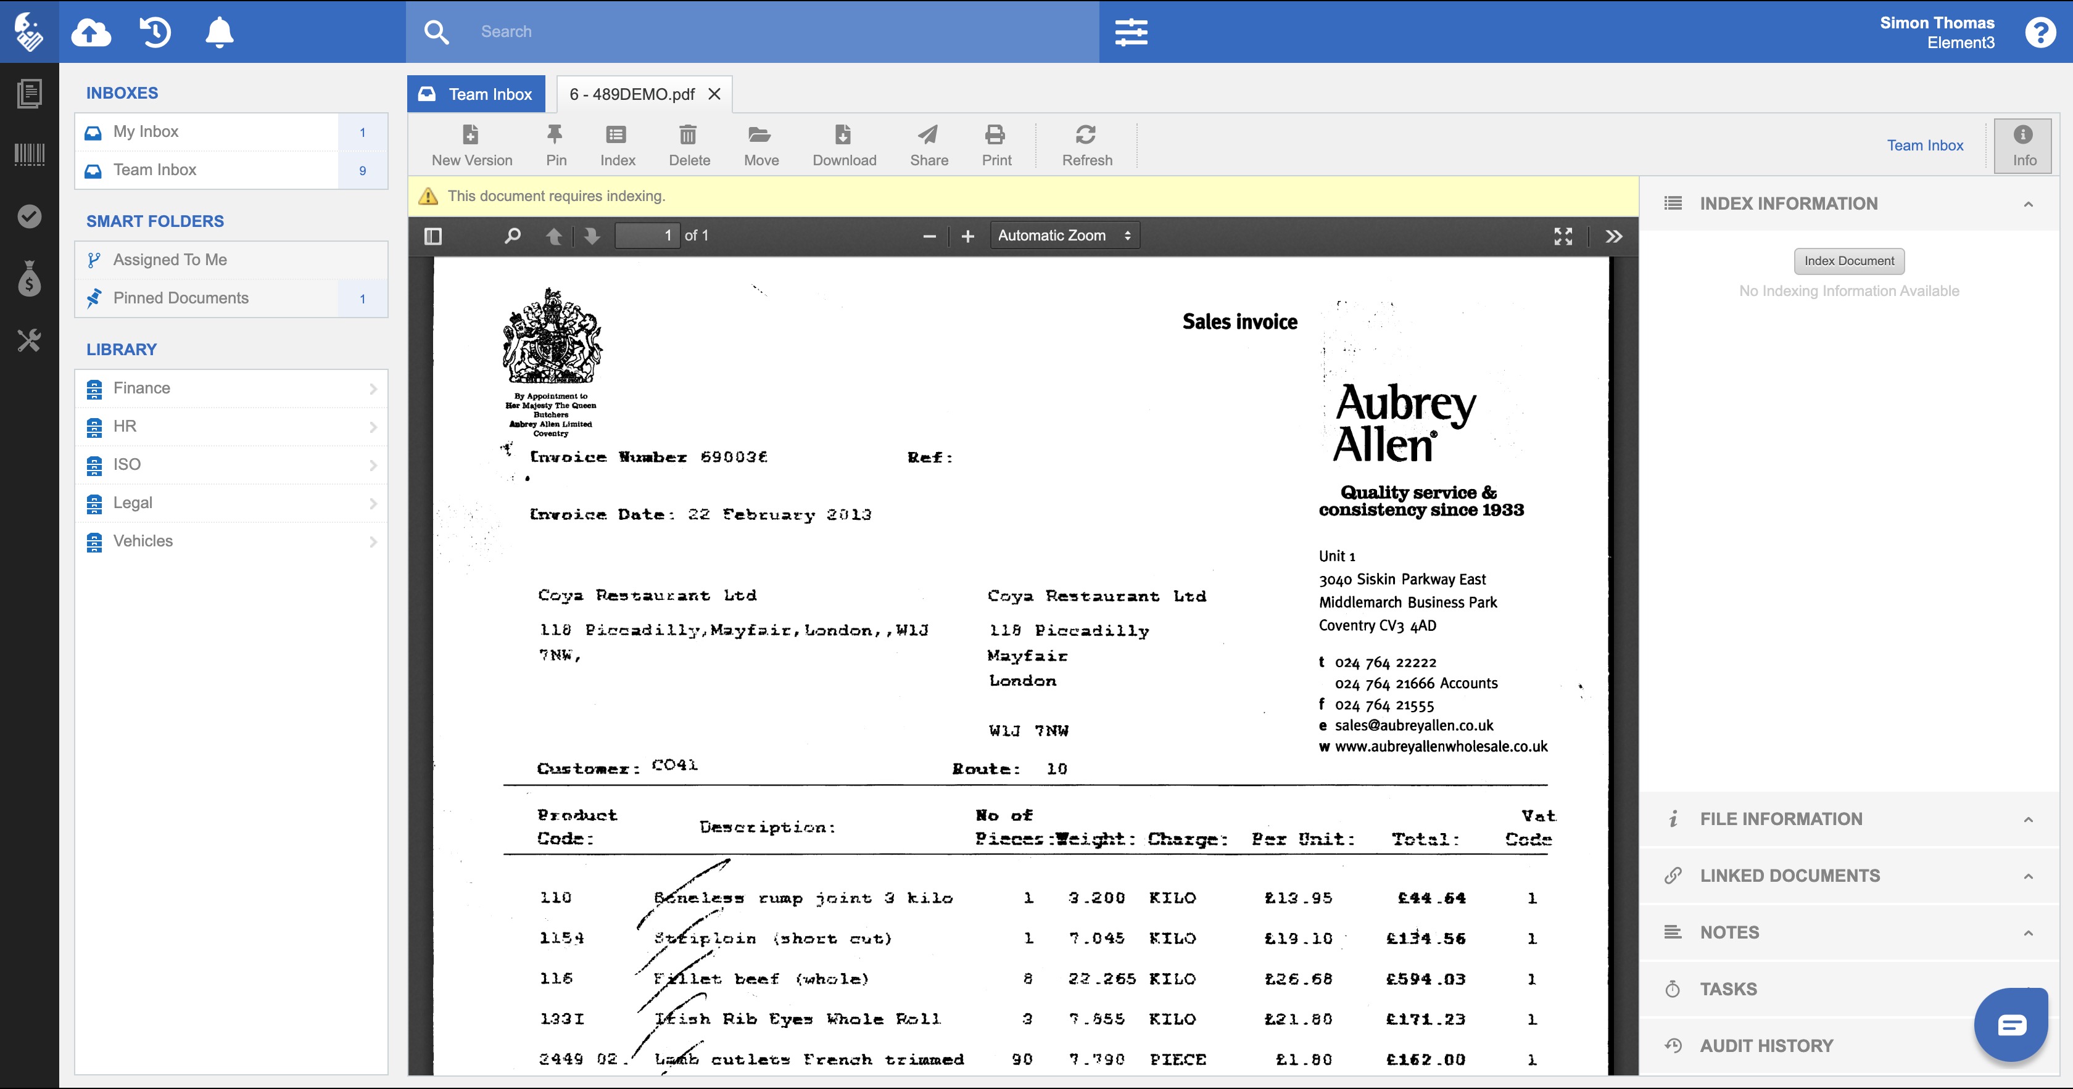
Task: Click the search magnifier icon
Action: 436,32
